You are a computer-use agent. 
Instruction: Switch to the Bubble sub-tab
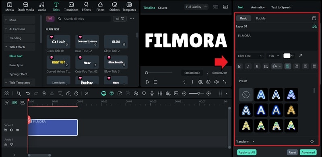point(260,18)
